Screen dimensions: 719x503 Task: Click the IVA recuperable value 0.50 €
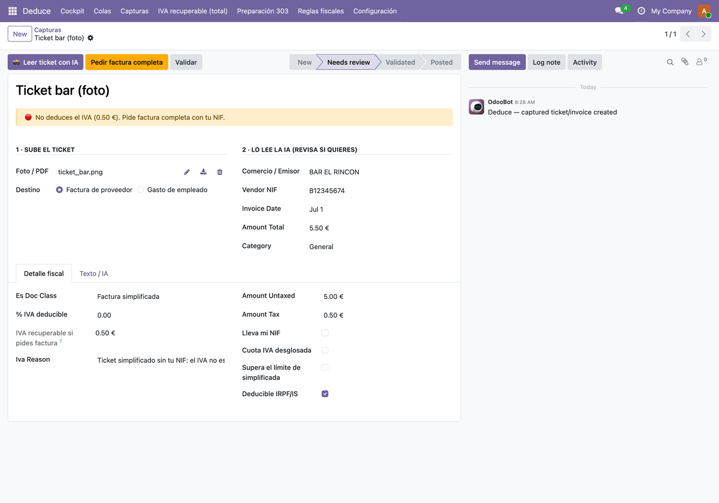coord(105,333)
